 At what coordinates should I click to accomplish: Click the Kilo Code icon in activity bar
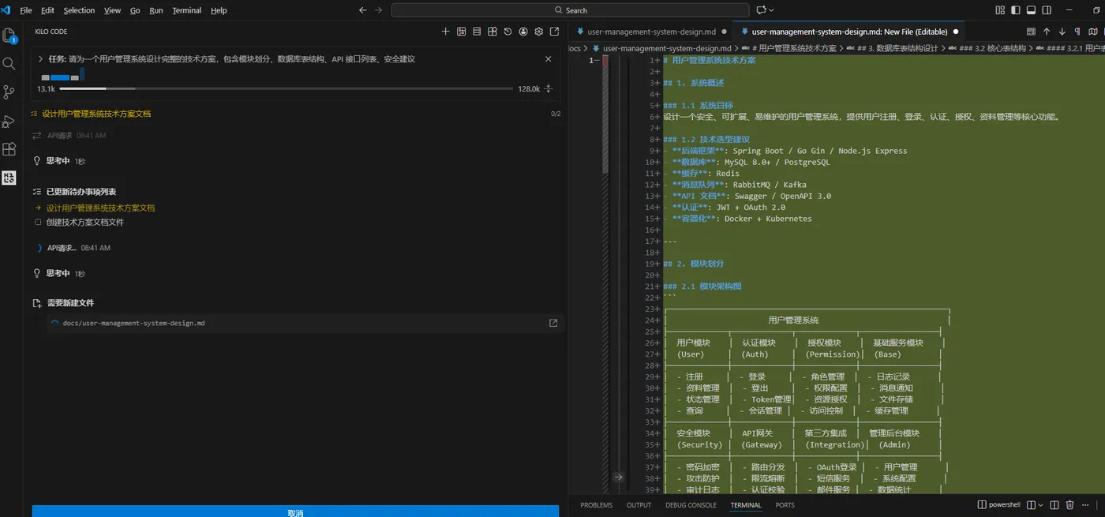coord(9,178)
